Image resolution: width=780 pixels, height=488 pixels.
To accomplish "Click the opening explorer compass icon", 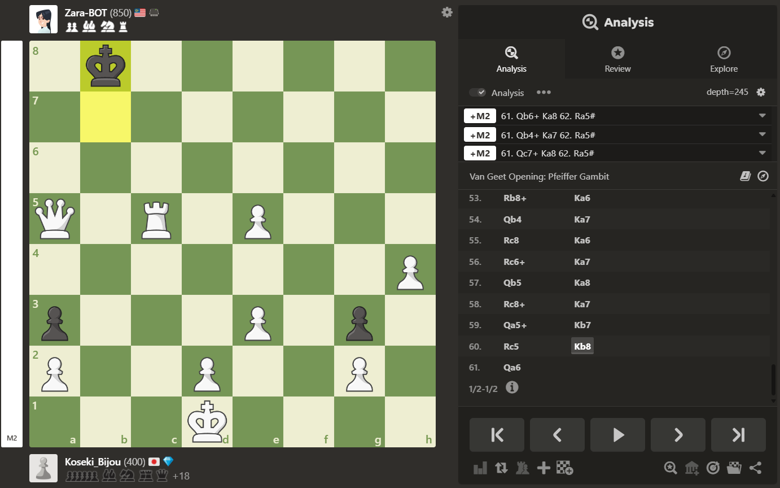I will click(x=763, y=176).
